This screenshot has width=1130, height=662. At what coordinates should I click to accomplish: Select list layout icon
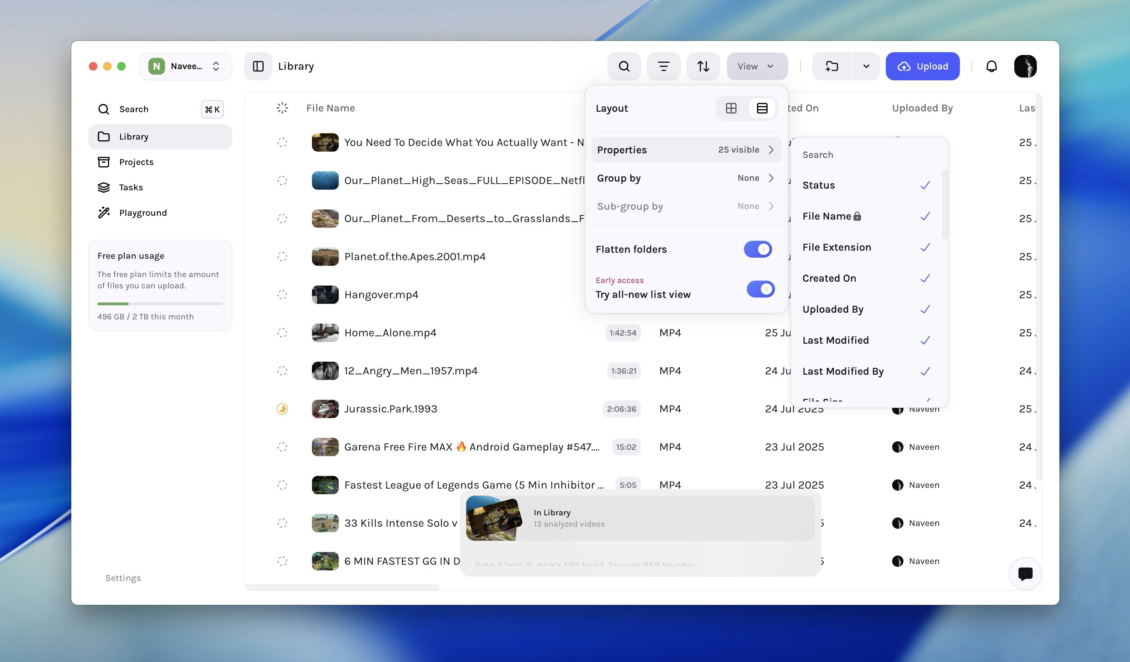pos(762,108)
